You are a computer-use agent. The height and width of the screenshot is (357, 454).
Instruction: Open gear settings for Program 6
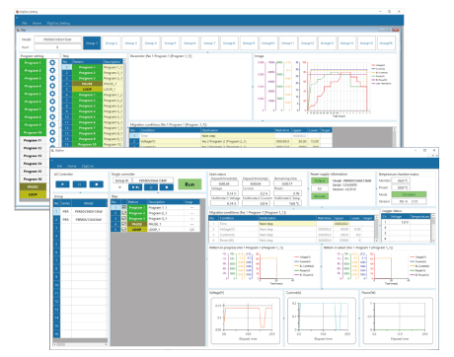point(52,102)
